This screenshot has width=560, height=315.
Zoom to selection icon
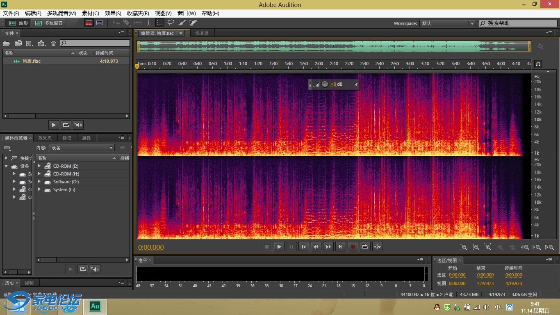click(x=549, y=247)
